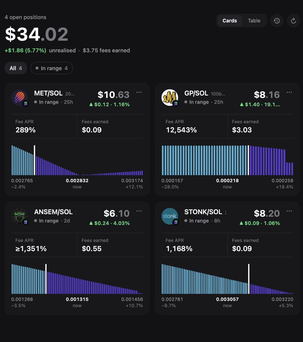Image resolution: width=303 pixels, height=342 pixels.
Task: Click the 0.000258 upper bound price
Action: click(x=282, y=181)
